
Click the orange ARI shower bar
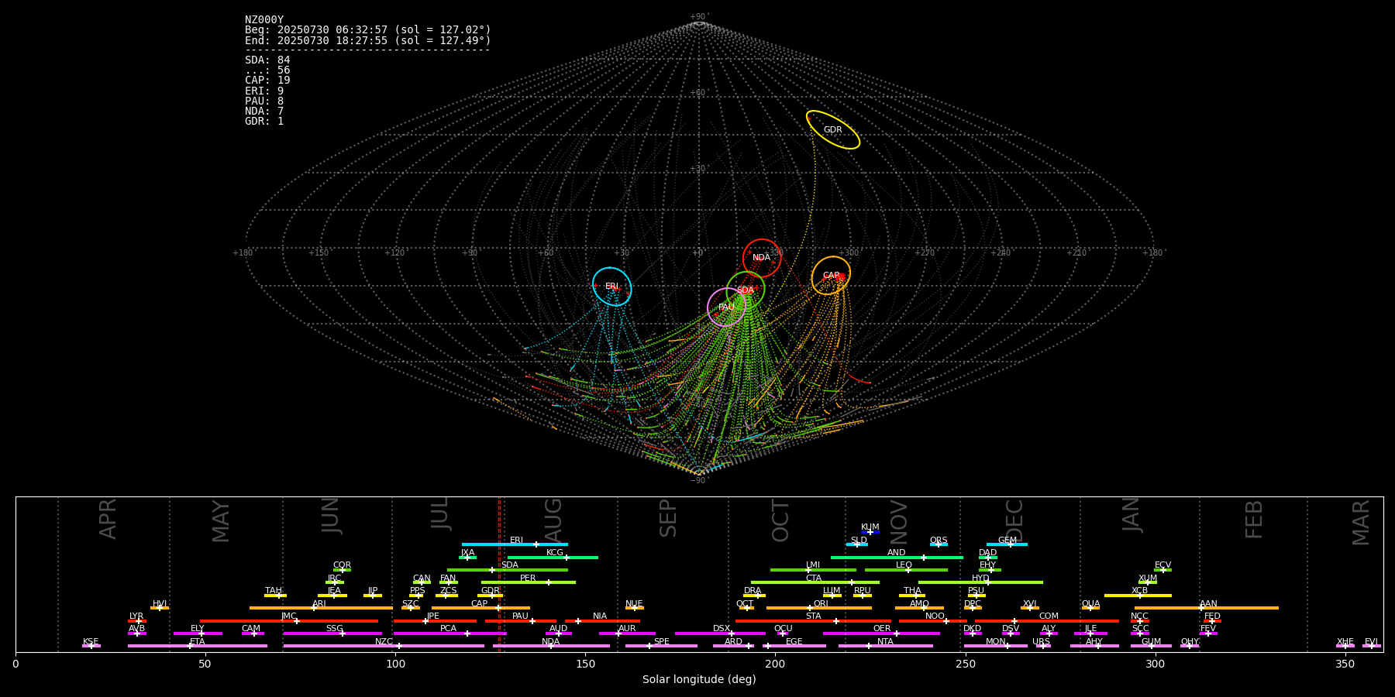pos(321,608)
